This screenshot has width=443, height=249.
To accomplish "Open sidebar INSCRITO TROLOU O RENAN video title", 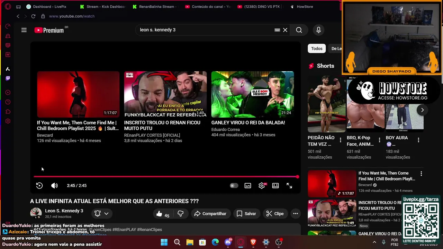I will click(x=380, y=205).
